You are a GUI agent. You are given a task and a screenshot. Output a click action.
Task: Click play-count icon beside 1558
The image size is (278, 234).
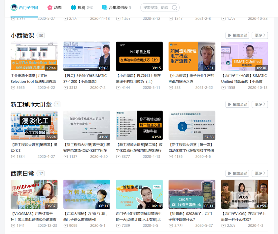[x=224, y=88]
